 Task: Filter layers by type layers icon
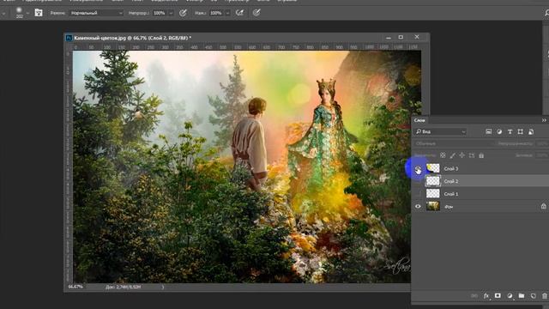(x=510, y=131)
